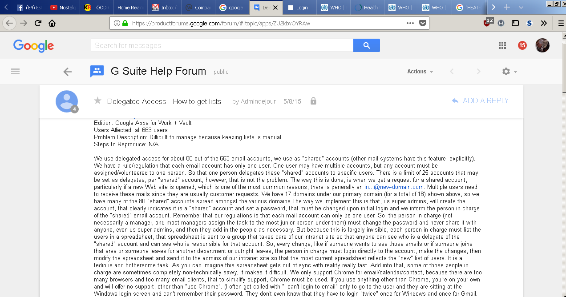Open the in...@new-domain.com link
Image resolution: width=566 pixels, height=297 pixels.
click(x=394, y=187)
